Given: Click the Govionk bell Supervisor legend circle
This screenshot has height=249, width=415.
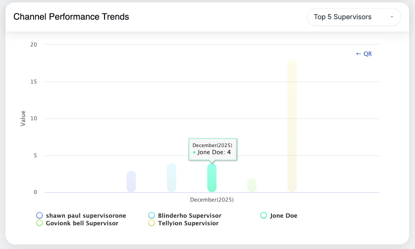Looking at the screenshot, I should click(39, 223).
